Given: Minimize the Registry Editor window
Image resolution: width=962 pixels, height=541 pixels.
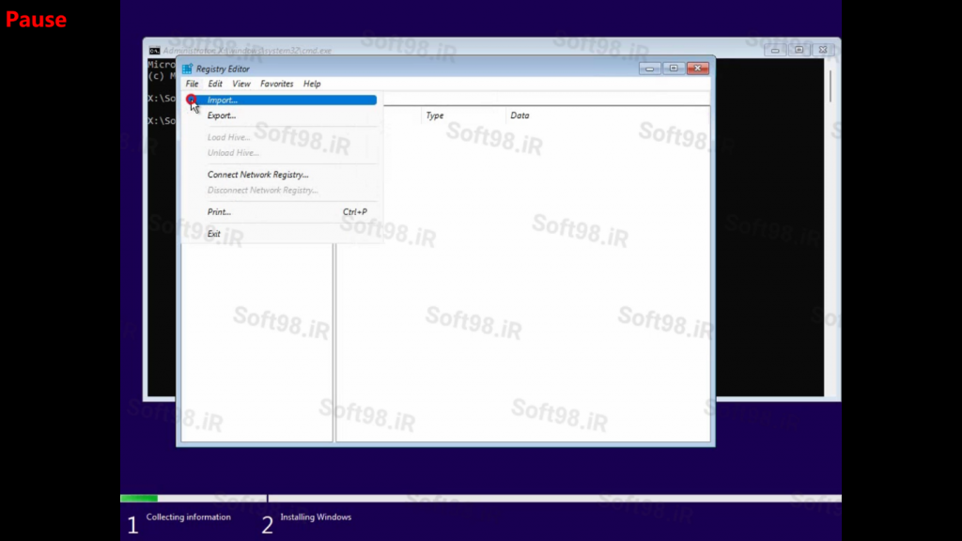Looking at the screenshot, I should pyautogui.click(x=650, y=68).
